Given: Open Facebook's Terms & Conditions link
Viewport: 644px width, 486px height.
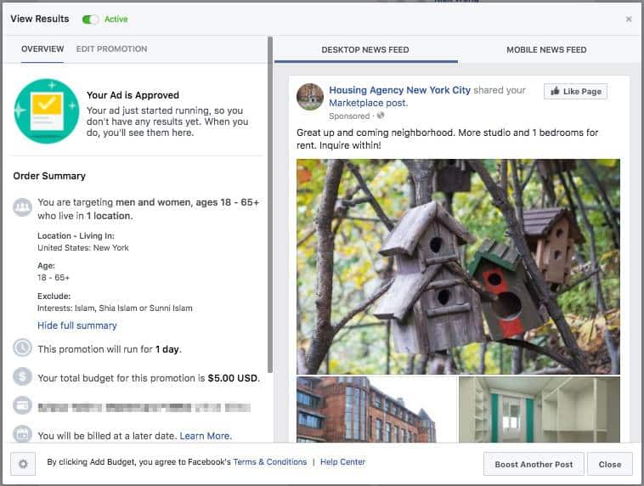Looking at the screenshot, I should (270, 461).
